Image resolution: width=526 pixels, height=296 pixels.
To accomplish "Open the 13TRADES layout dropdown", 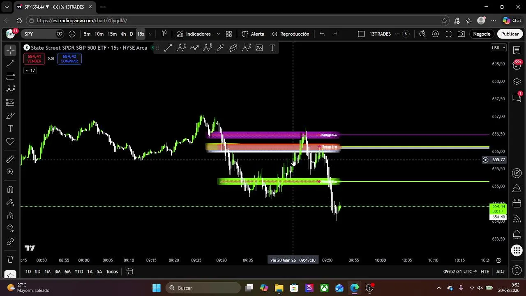I will click(397, 34).
